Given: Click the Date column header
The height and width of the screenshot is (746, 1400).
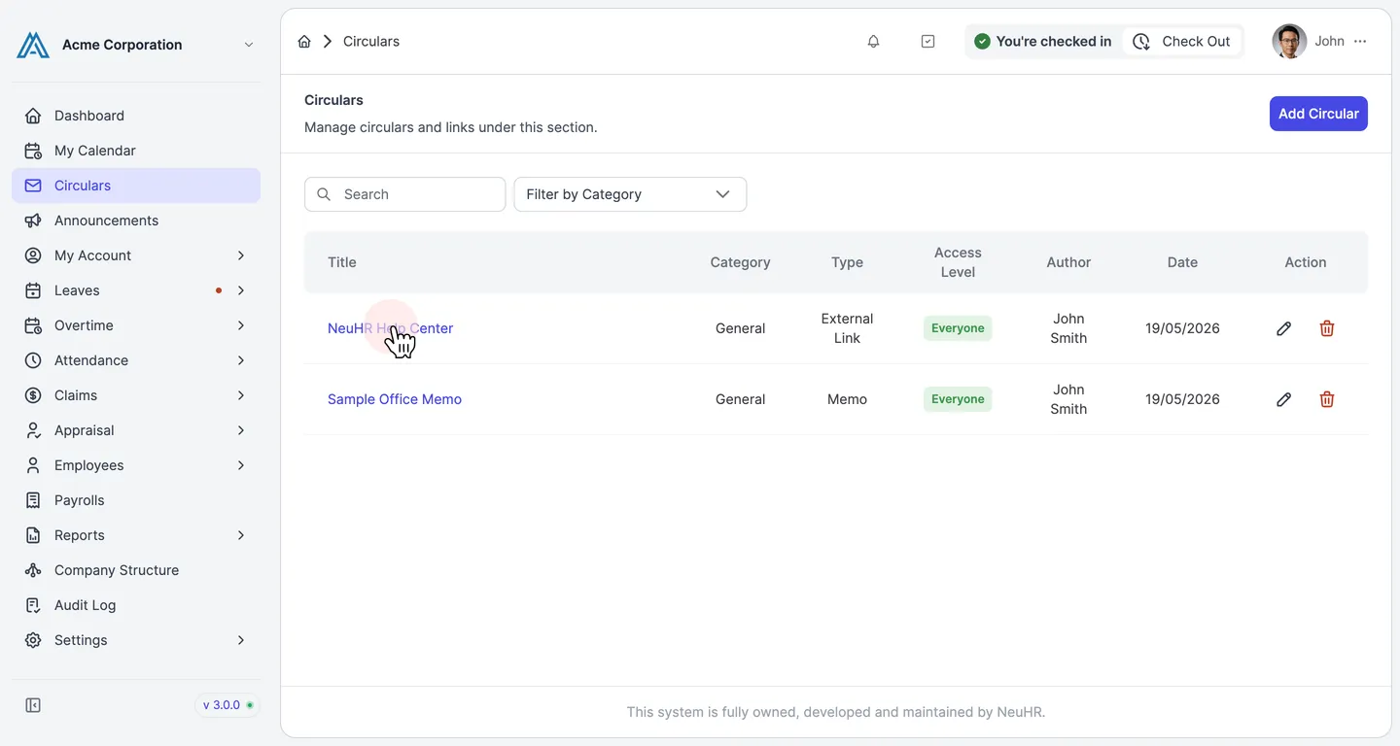Looking at the screenshot, I should tap(1182, 262).
